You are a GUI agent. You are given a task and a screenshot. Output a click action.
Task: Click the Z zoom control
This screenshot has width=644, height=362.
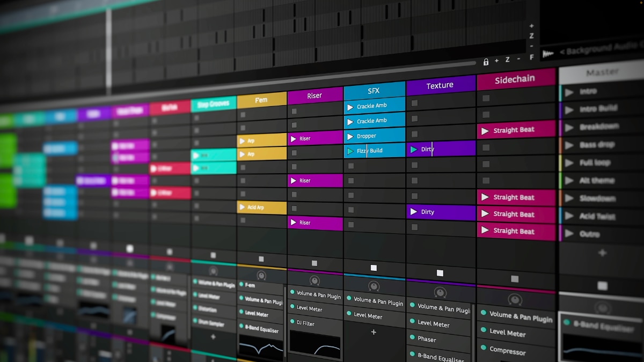click(x=507, y=61)
